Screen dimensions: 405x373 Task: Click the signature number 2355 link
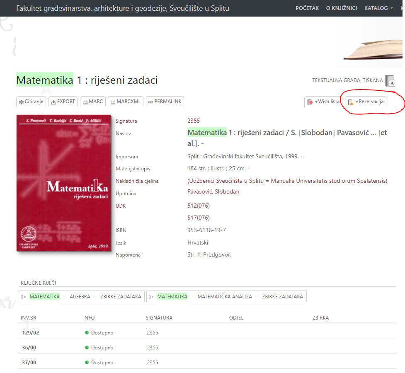pos(194,121)
